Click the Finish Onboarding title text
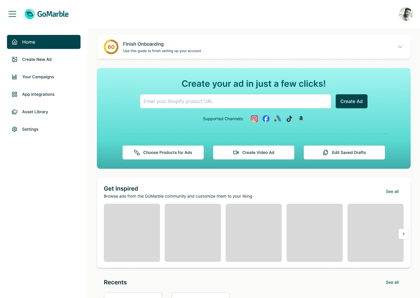Viewport: 420px width, 298px height. [x=143, y=44]
